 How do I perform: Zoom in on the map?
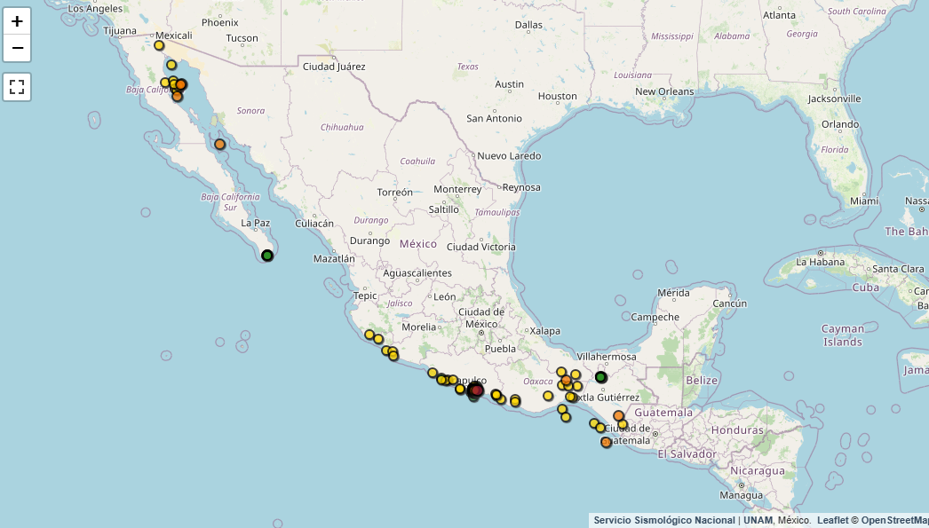pos(17,21)
